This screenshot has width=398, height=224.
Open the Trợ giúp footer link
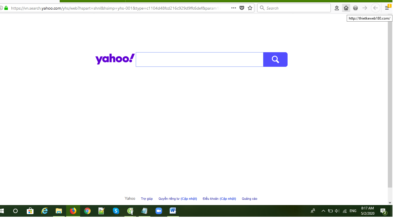(147, 199)
